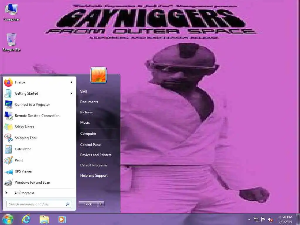
Task: Open Documents from the Start menu
Action: (89, 102)
